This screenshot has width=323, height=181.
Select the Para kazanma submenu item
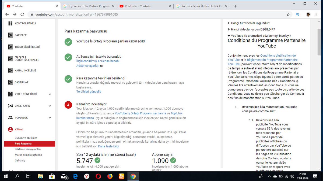pos(30,144)
